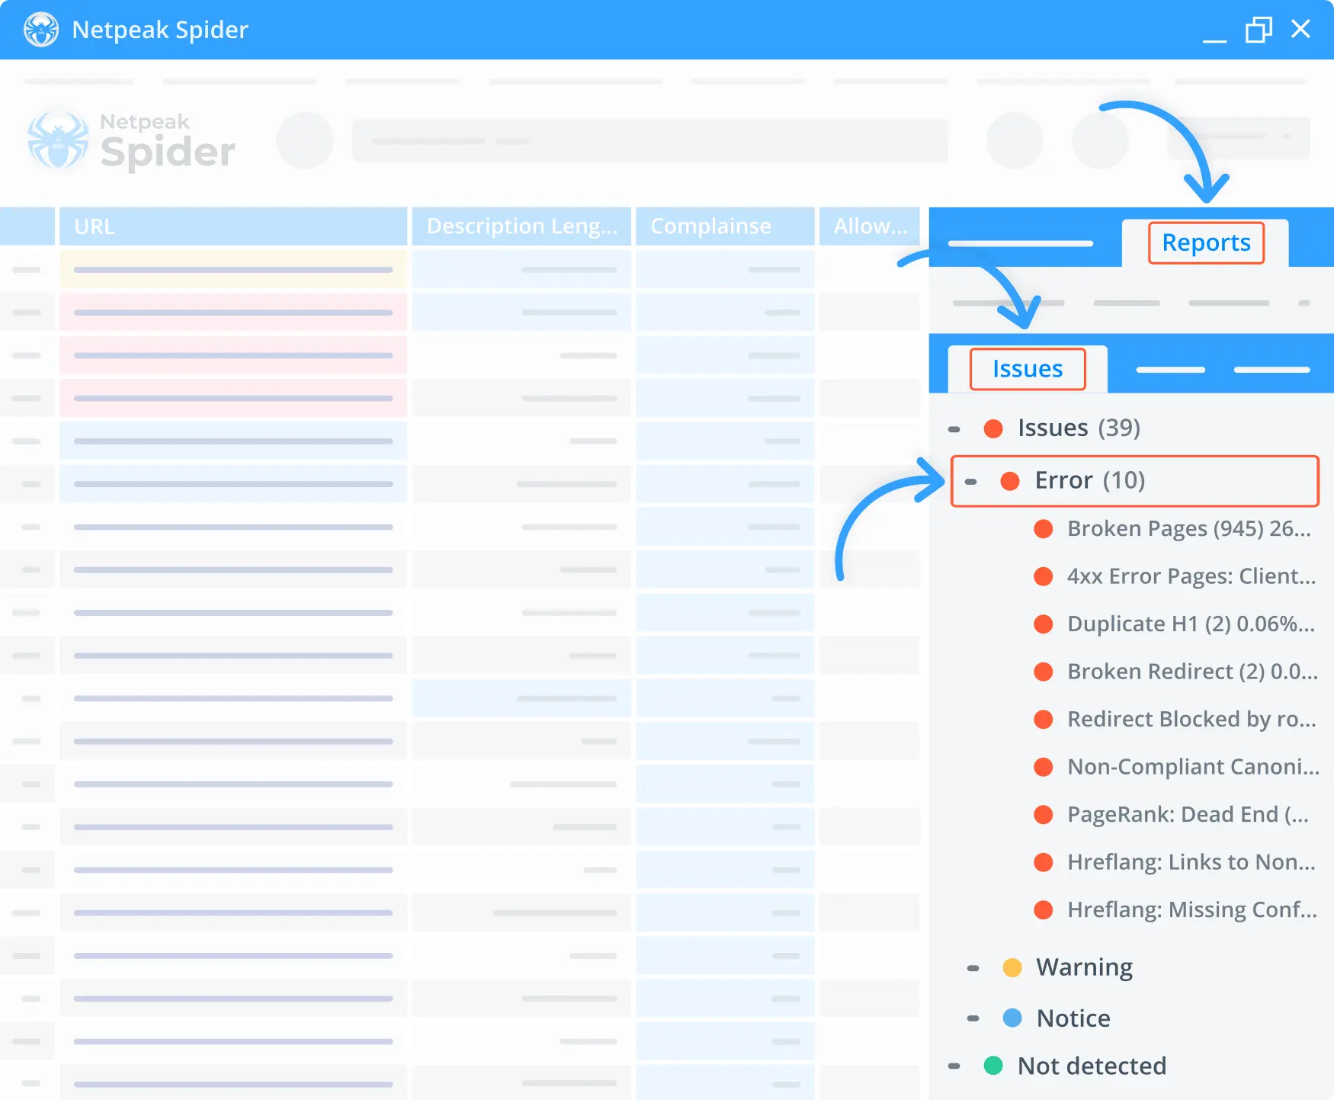Select the Duplicate H1 (2) issue

1191,624
